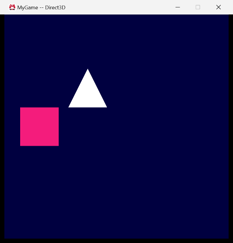Click the MyGame -- Direct3D window title

click(41, 7)
